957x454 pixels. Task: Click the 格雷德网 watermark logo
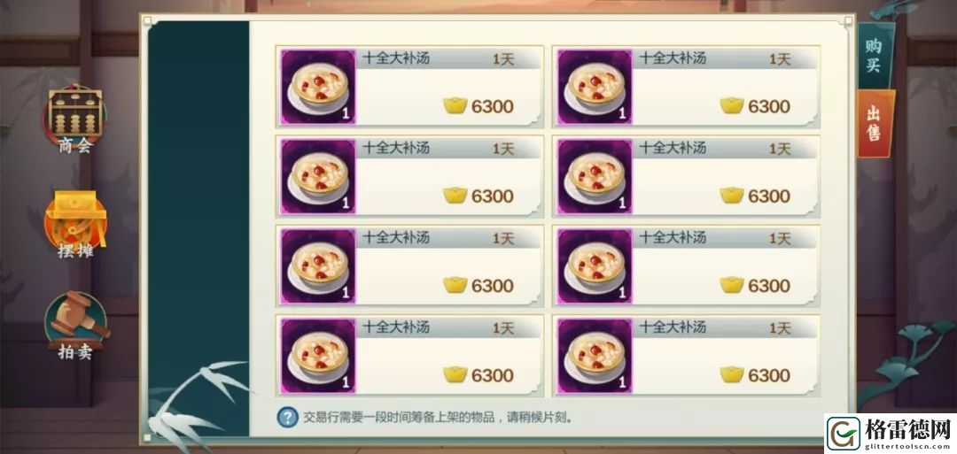(890, 434)
